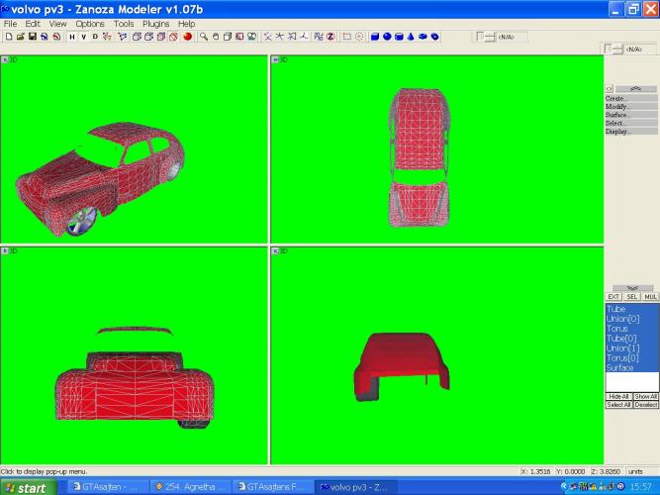Click the New file icon

coord(8,37)
